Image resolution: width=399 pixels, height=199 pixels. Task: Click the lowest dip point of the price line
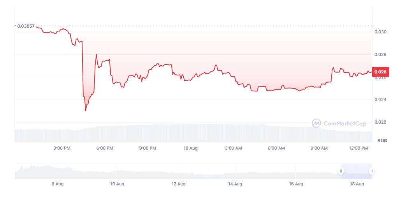[x=86, y=110]
